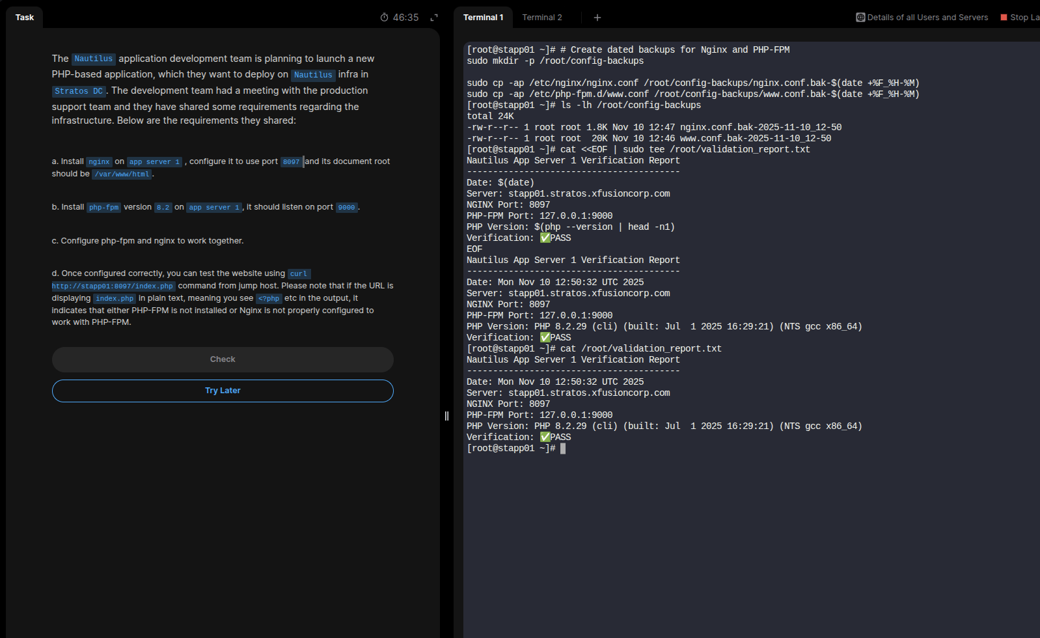Click the 8097 port code chip
Screen dimensions: 1040x638
pos(291,162)
